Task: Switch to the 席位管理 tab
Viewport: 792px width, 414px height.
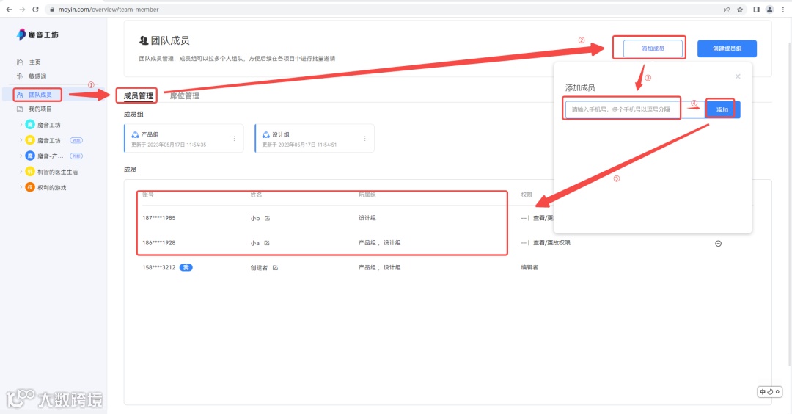Action: (x=184, y=95)
